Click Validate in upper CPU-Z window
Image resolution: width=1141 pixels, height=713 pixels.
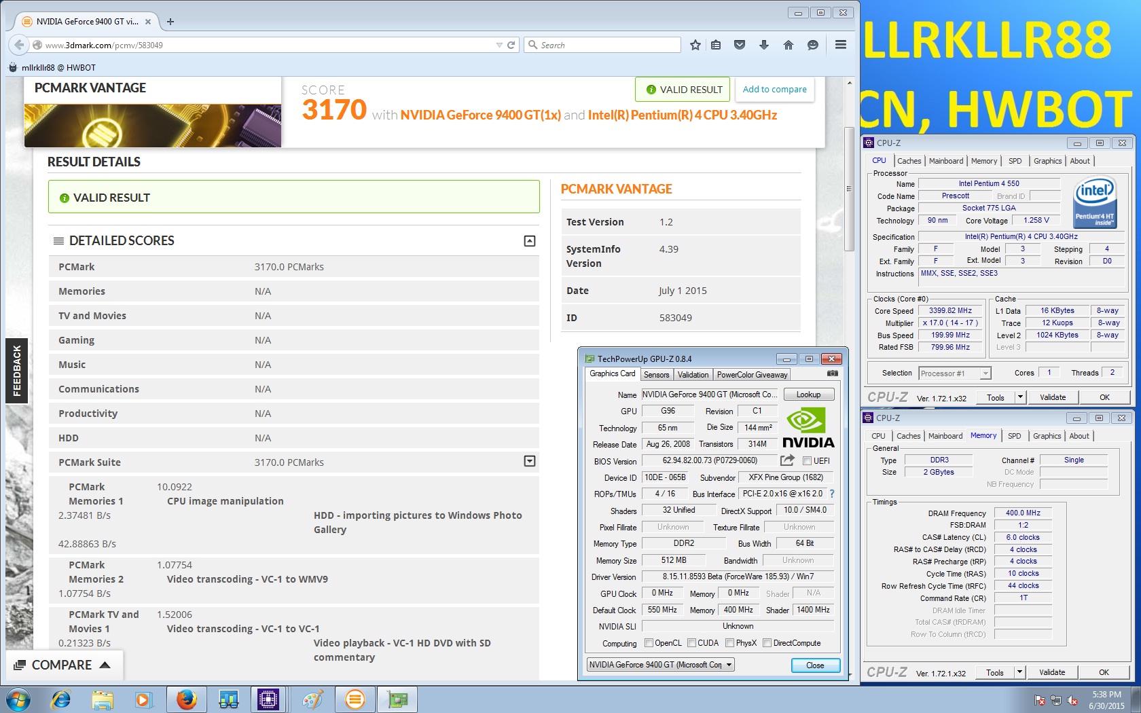[x=1053, y=397]
